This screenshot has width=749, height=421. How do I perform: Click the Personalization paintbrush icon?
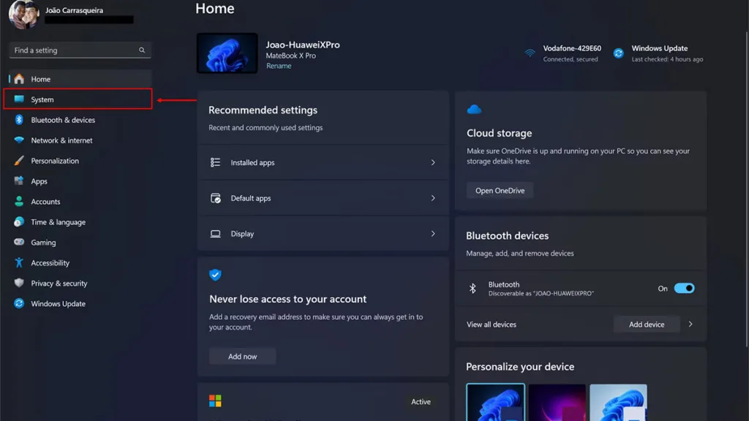(19, 160)
